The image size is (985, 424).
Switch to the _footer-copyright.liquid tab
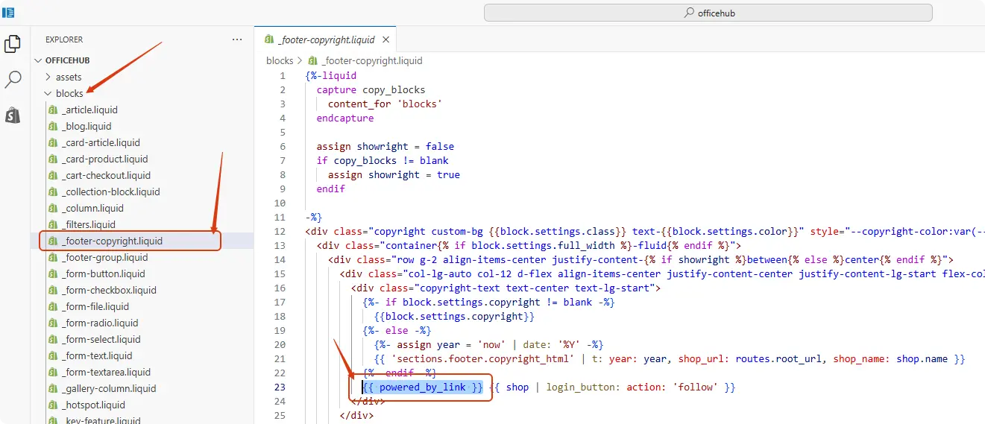[x=326, y=39]
